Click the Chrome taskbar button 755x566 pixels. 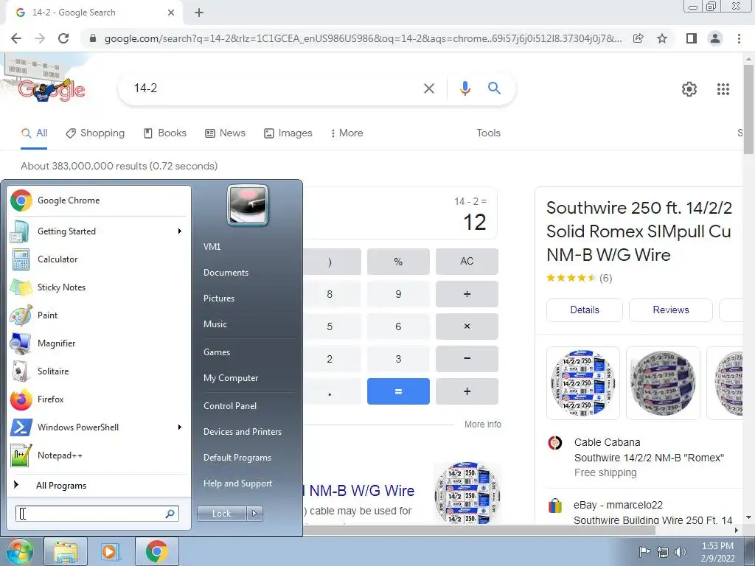pos(157,551)
